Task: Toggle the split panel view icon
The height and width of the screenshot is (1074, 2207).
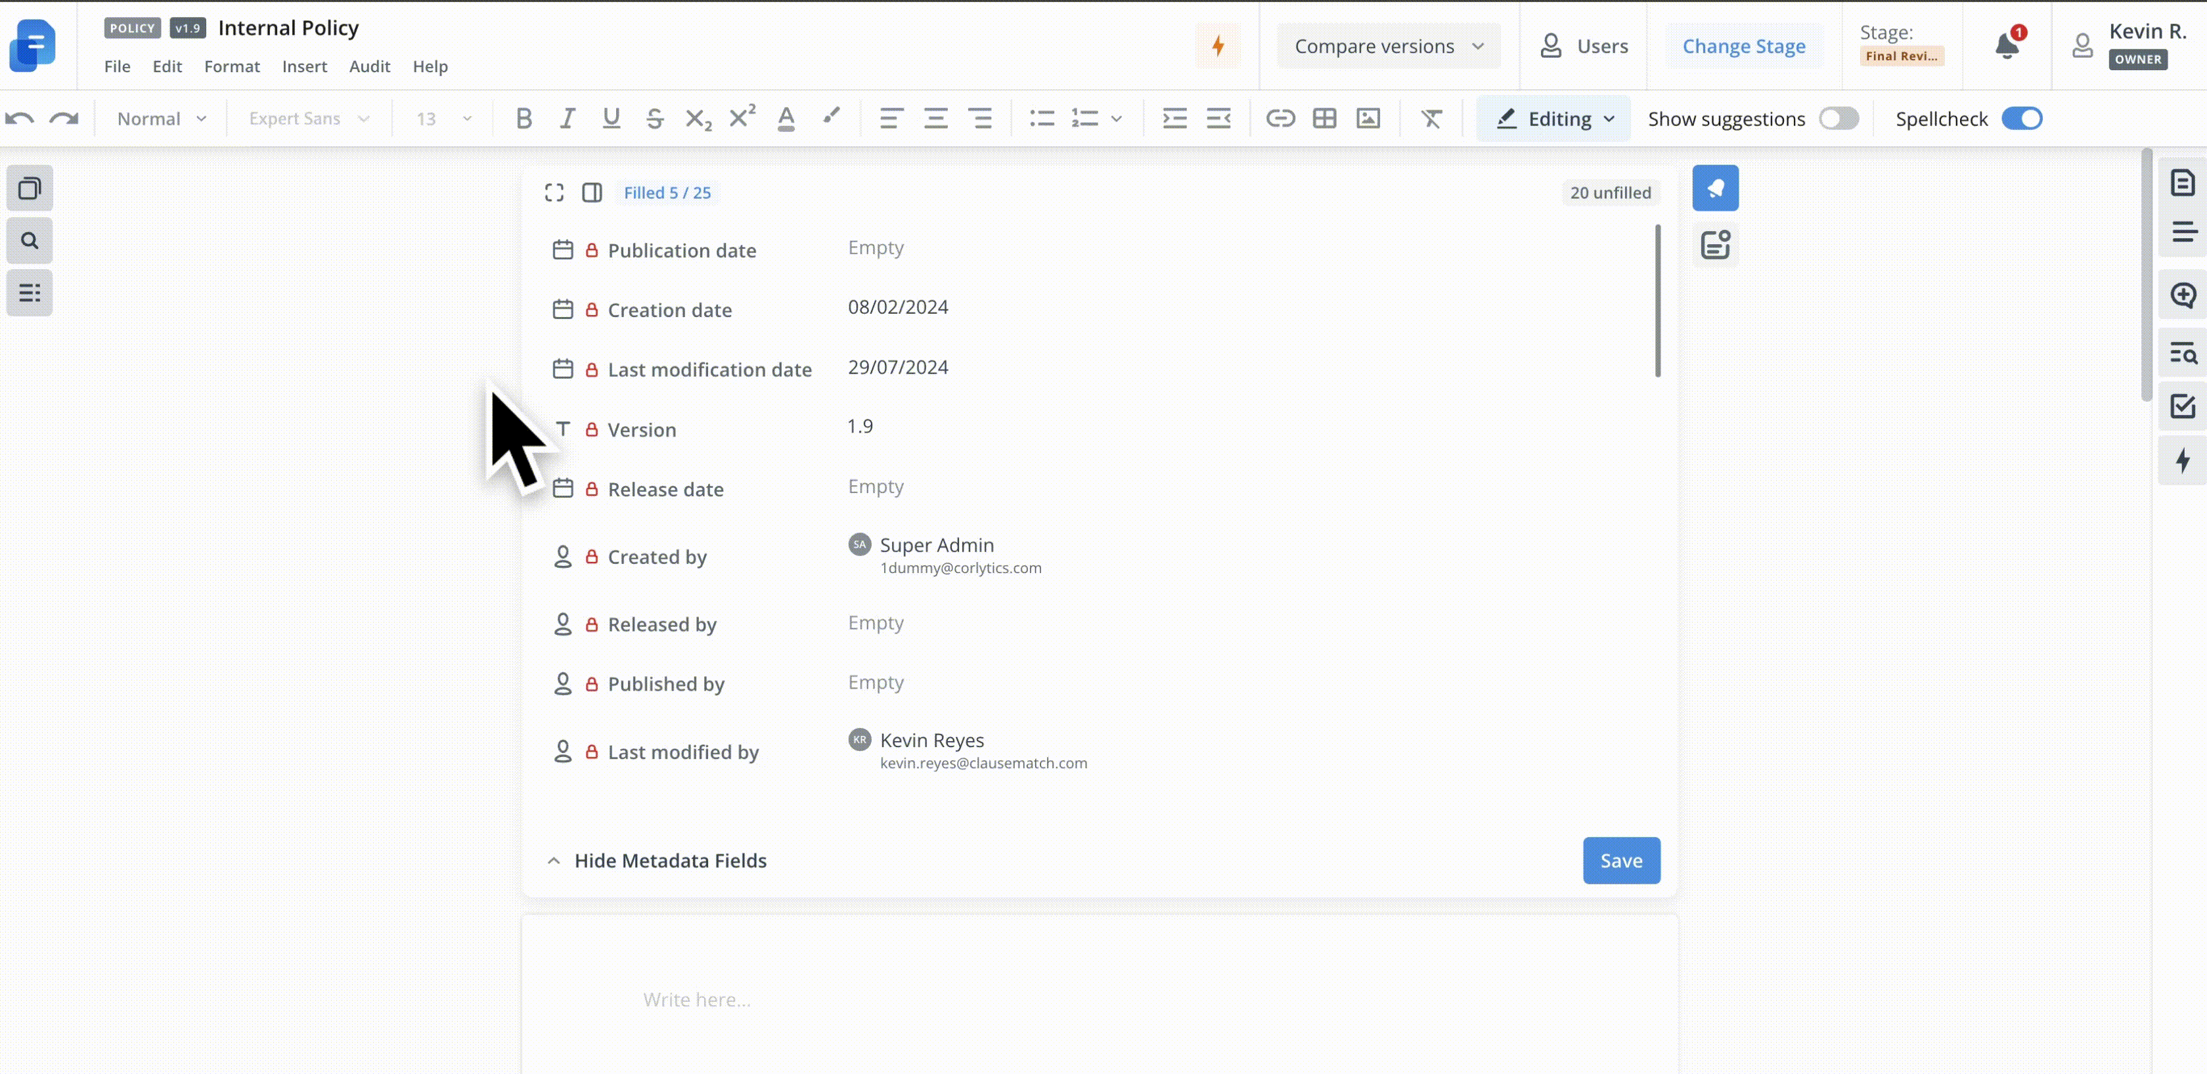Action: [592, 193]
